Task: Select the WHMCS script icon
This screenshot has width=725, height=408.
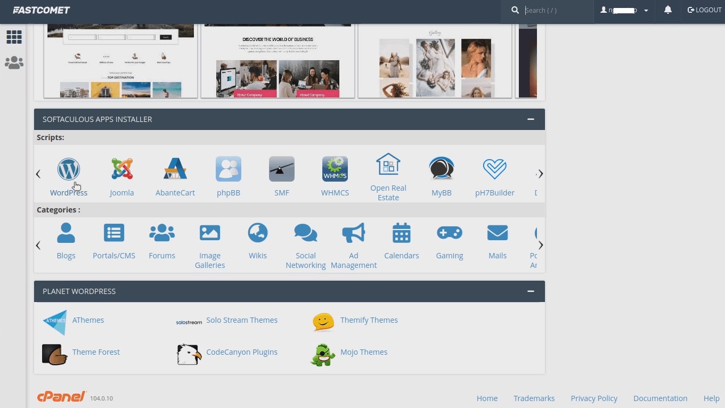Action: click(x=335, y=169)
